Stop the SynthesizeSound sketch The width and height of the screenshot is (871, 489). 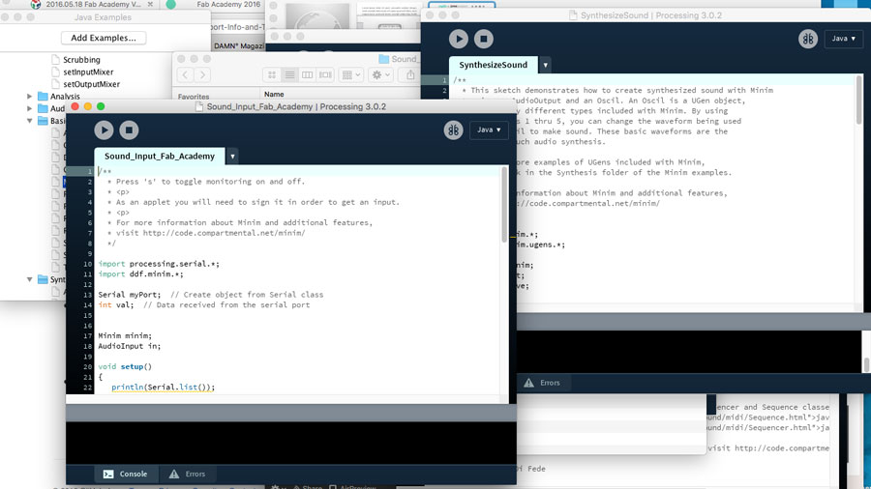click(x=484, y=39)
